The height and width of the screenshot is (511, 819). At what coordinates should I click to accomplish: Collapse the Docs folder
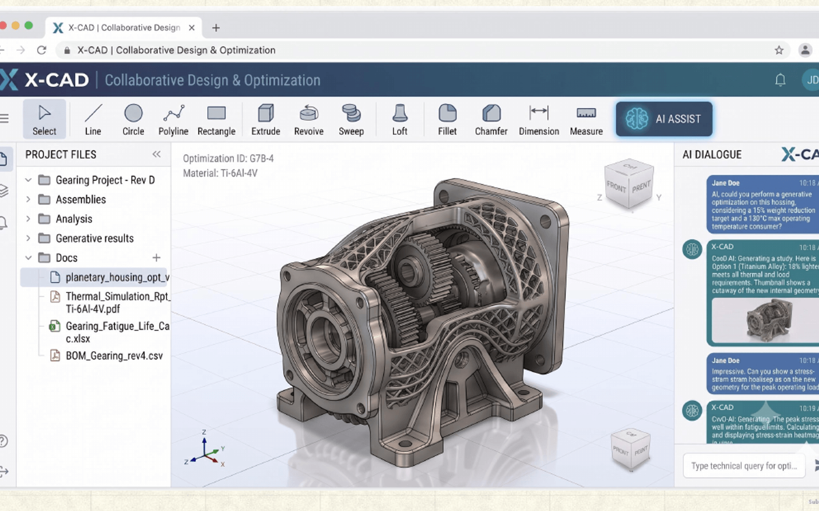28,258
